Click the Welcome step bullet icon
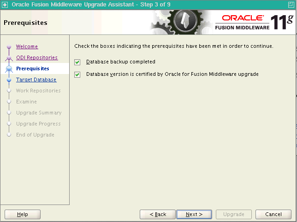Viewport: 297px width, 222px height. [x=9, y=46]
